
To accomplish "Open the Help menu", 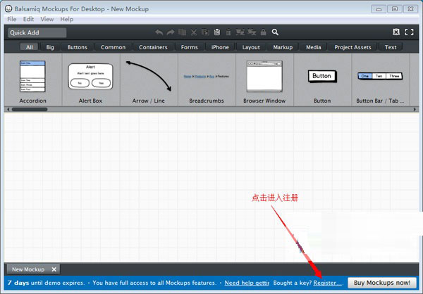I will (x=67, y=19).
